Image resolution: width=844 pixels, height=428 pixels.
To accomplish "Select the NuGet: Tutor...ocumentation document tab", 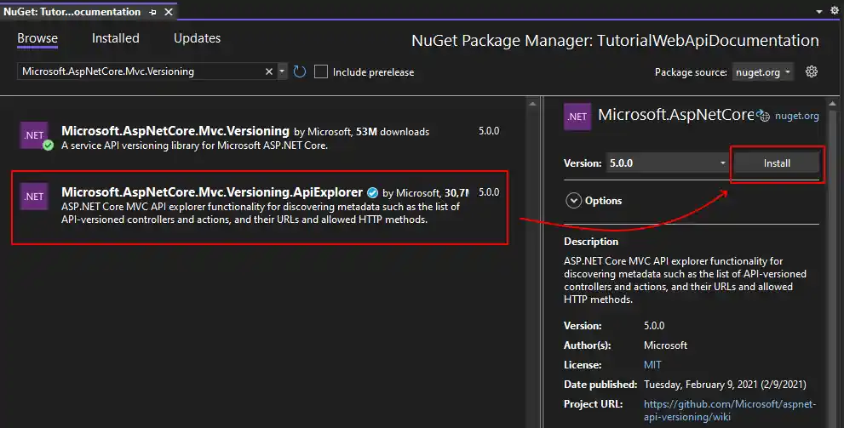I will click(72, 12).
